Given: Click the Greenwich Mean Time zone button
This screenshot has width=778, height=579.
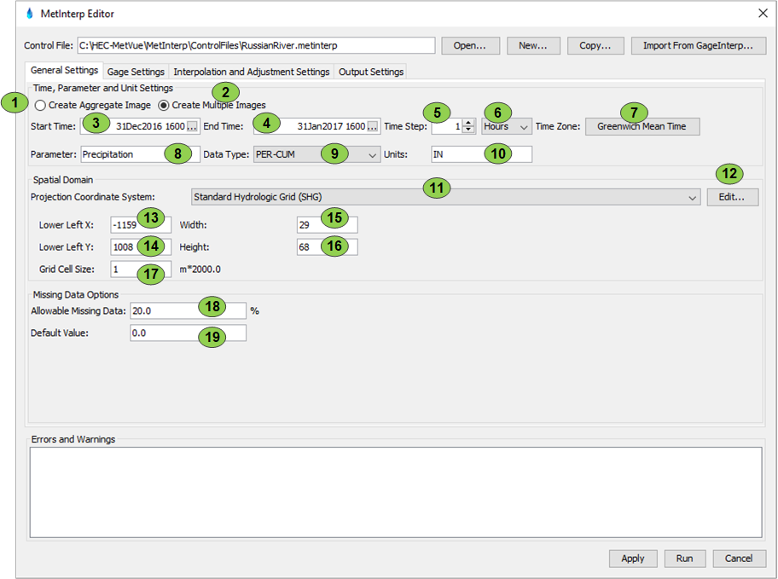Looking at the screenshot, I should 642,127.
